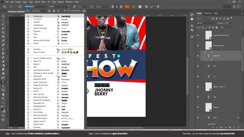Center text alignment in options bar
Image resolution: width=244 pixels, height=137 pixels.
(117, 7)
